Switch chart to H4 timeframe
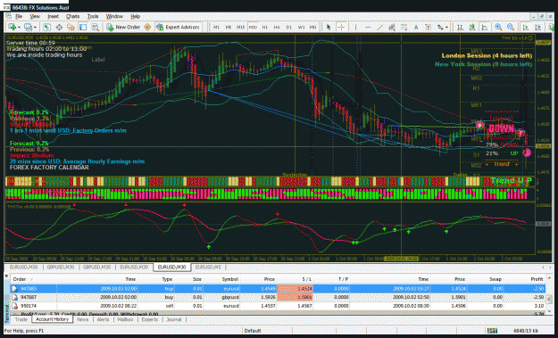 coord(277,27)
